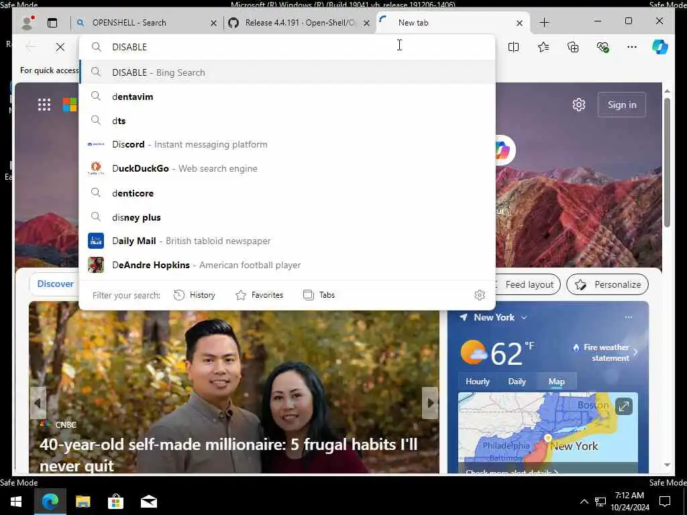Image resolution: width=687 pixels, height=515 pixels.
Task: Choose the disney plus suggestion
Action: (x=287, y=217)
